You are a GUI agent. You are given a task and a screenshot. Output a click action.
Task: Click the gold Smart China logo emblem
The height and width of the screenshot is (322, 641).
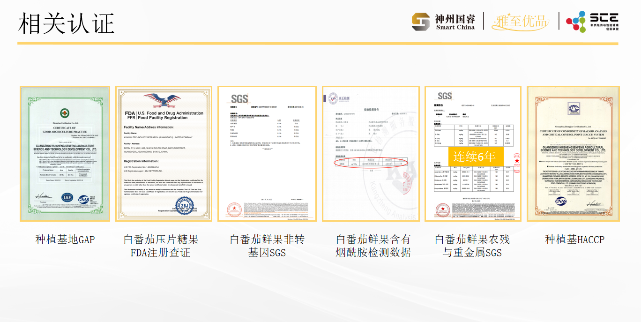click(420, 22)
